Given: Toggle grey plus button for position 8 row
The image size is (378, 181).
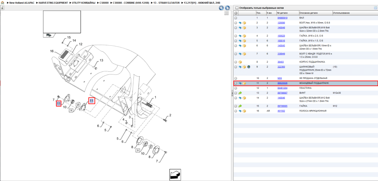Looking at the screenshot, I should pyautogui.click(x=236, y=62).
